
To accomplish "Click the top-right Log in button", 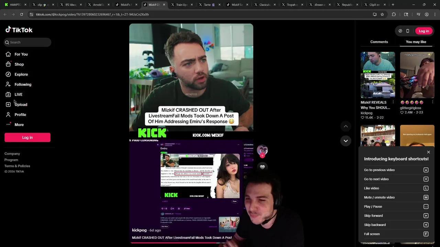I will click(x=424, y=31).
